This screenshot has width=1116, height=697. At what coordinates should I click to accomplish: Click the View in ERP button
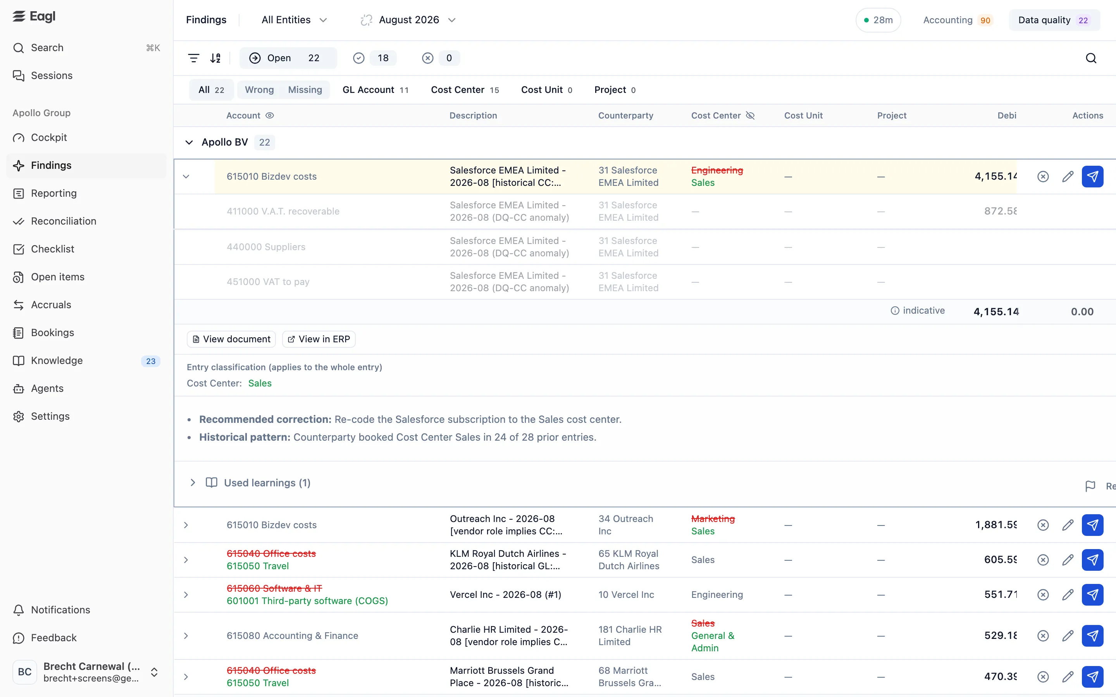pyautogui.click(x=319, y=339)
